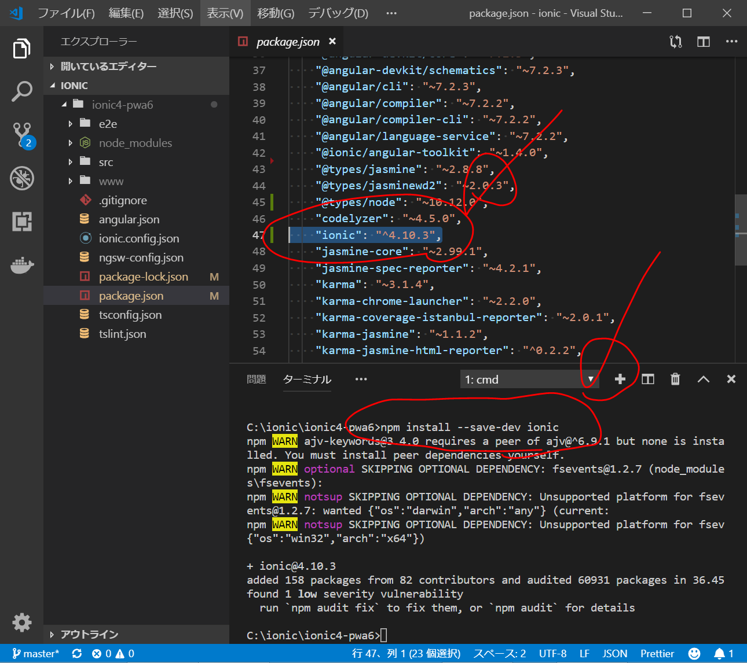The image size is (747, 663).
Task: Change indentation via スペース: 2
Action: (500, 654)
